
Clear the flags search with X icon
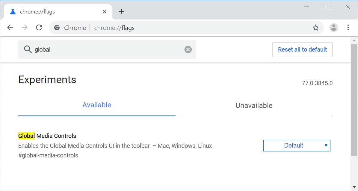tap(188, 49)
